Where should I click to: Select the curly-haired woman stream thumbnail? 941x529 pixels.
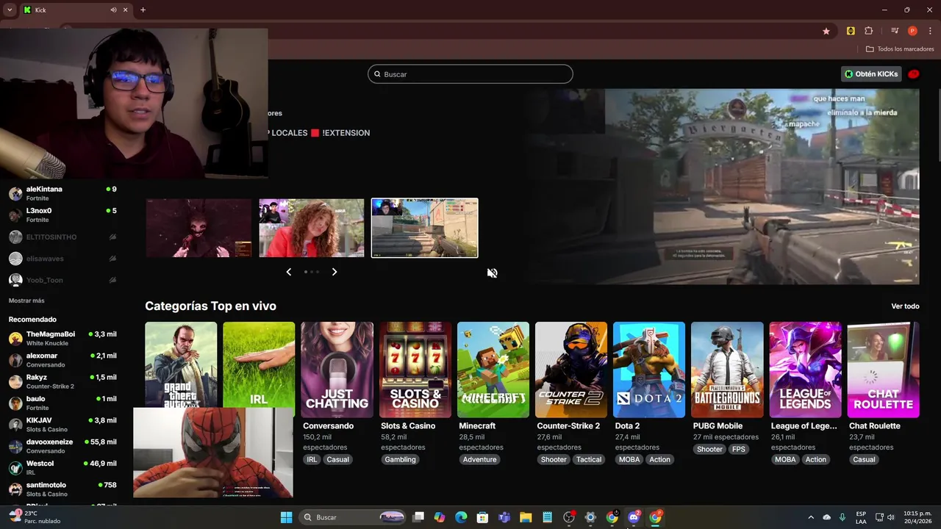tap(312, 228)
